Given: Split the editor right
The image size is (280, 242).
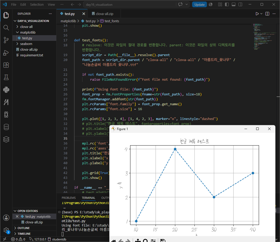Looking at the screenshot, I should coord(267,14).
